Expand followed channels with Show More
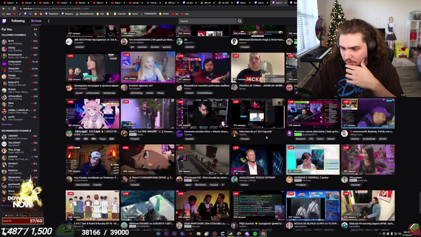 [7, 124]
